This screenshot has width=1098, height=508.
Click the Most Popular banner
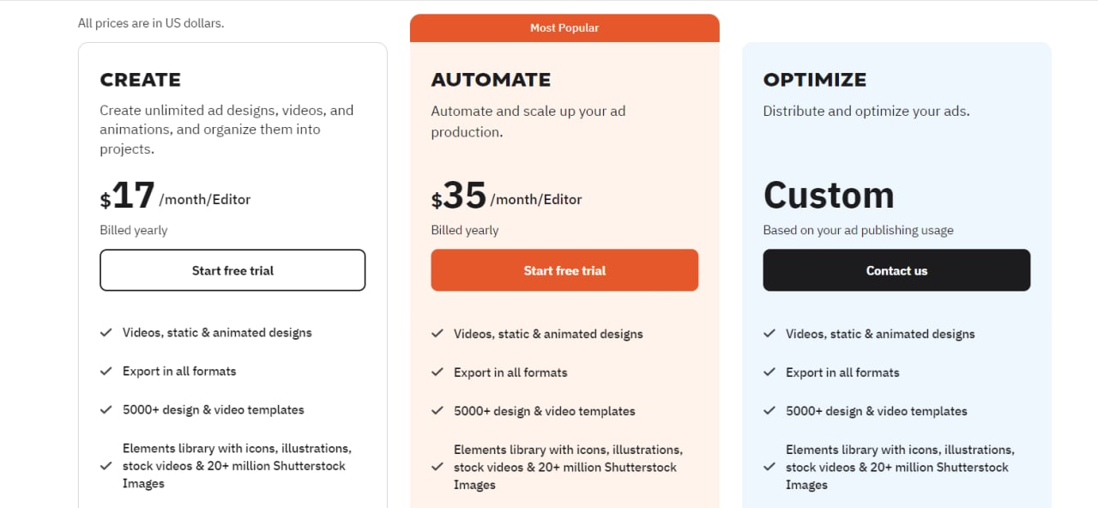coord(564,27)
